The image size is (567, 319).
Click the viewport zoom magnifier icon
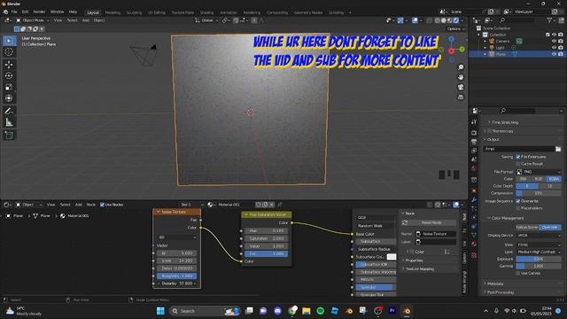[461, 67]
